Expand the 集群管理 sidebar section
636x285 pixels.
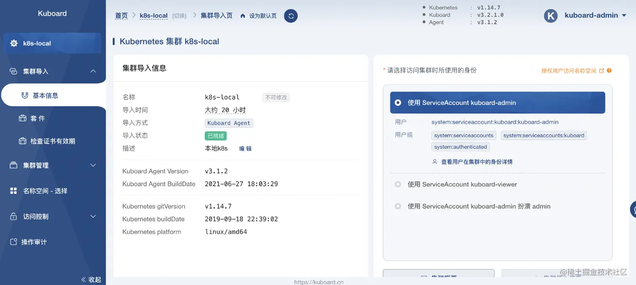click(x=93, y=165)
